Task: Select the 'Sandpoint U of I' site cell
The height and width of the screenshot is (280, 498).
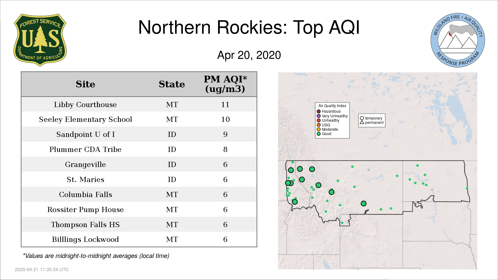Action: (x=85, y=134)
